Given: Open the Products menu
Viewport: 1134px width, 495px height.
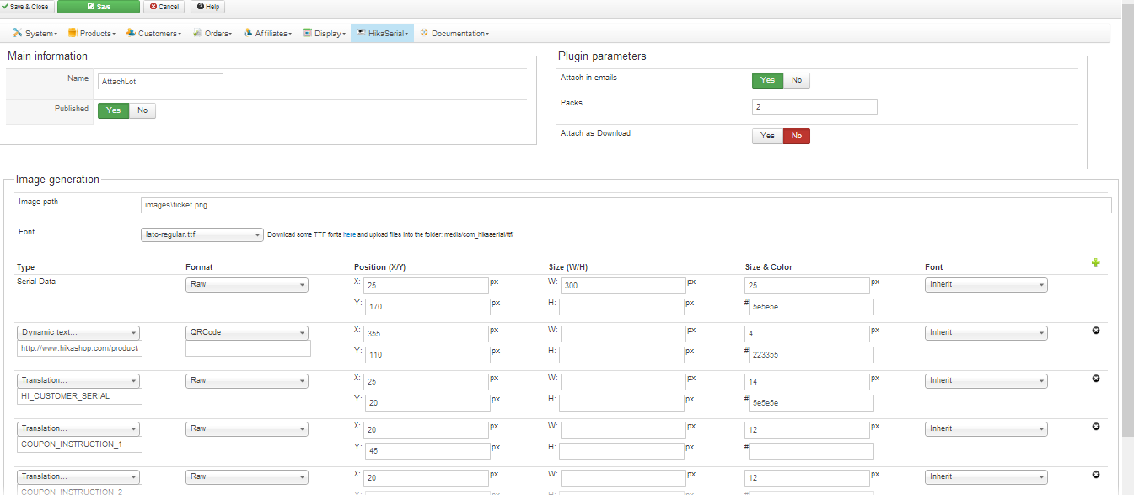Looking at the screenshot, I should pyautogui.click(x=92, y=34).
